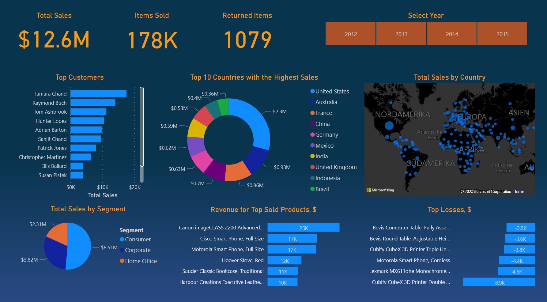The image size is (547, 302).
Task: Click the France legend color dot
Action: tap(312, 113)
